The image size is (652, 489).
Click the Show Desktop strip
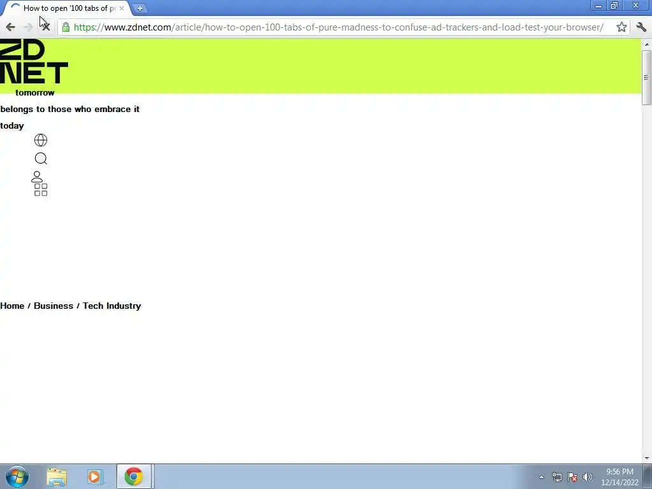(648, 477)
